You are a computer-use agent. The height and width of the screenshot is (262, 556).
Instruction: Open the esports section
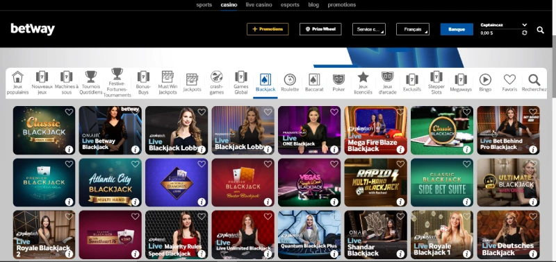click(x=290, y=5)
